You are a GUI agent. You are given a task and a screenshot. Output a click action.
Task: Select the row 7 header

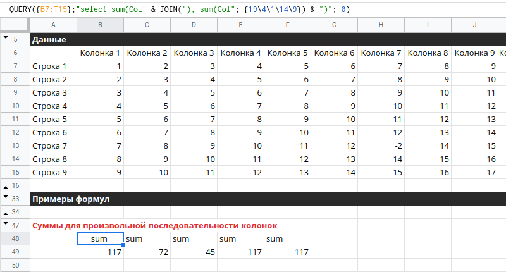coord(15,66)
